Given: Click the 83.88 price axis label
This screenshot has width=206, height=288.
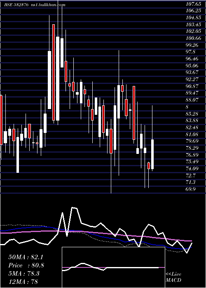Looking at the screenshot, I should click(192, 121).
